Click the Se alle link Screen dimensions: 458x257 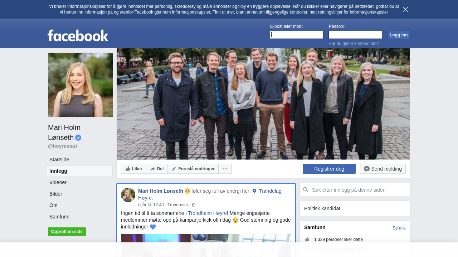[399, 228]
